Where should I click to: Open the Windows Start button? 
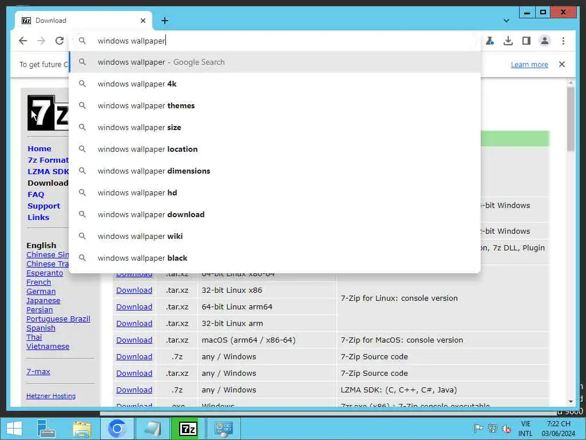(x=14, y=429)
